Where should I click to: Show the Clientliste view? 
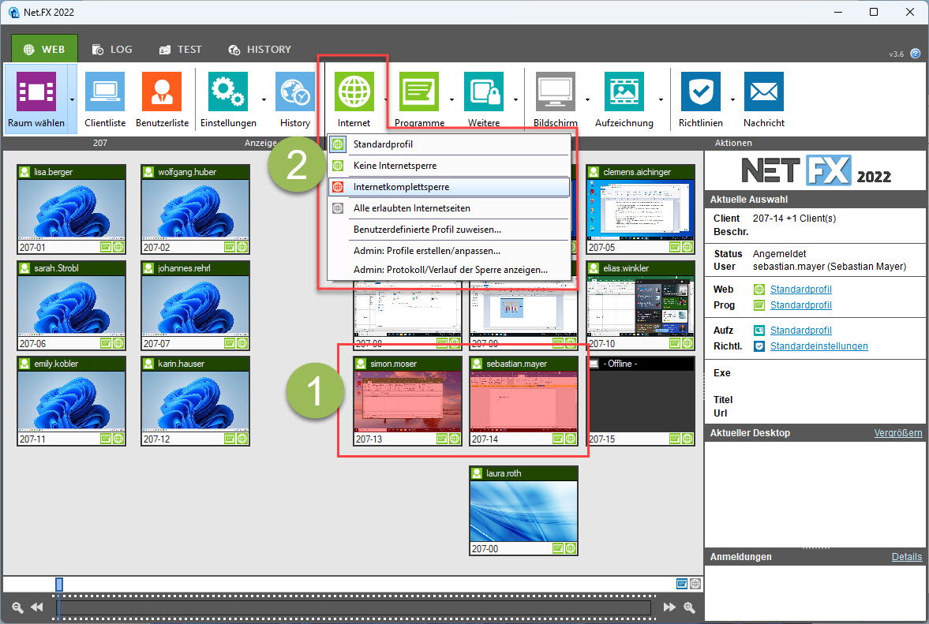coord(105,99)
